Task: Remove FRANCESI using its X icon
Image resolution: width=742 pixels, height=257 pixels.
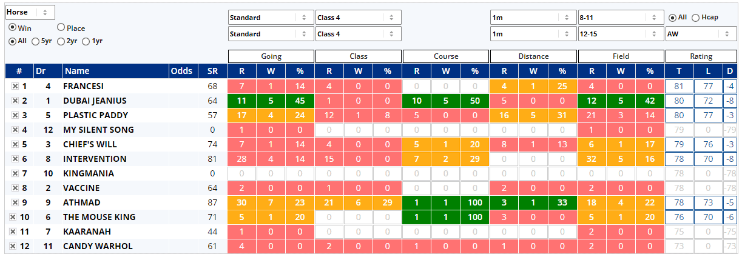Action: click(15, 86)
